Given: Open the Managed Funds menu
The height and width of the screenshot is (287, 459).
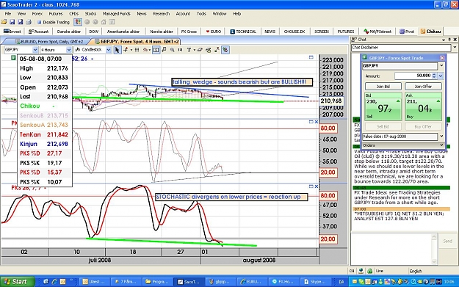Looking at the screenshot, I should (x=117, y=14).
